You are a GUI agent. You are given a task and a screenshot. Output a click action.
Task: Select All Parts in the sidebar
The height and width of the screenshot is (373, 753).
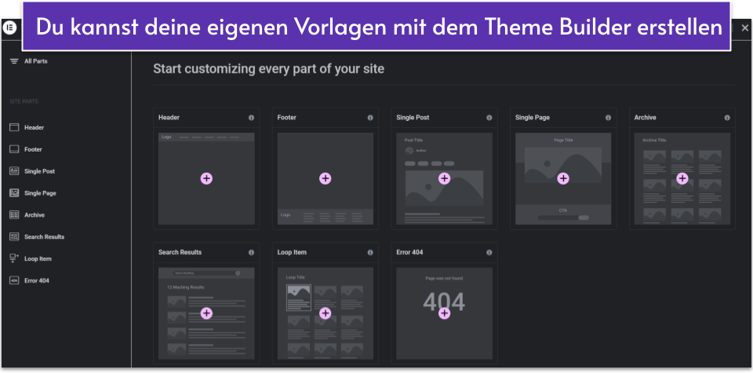pos(35,61)
